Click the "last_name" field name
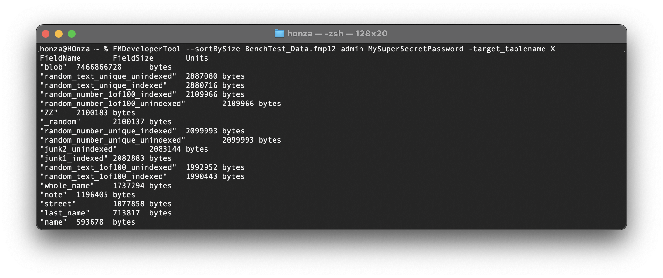Image resolution: width=663 pixels, height=278 pixels. pyautogui.click(x=65, y=213)
